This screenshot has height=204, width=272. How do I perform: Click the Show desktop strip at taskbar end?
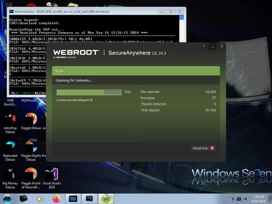[270, 199]
